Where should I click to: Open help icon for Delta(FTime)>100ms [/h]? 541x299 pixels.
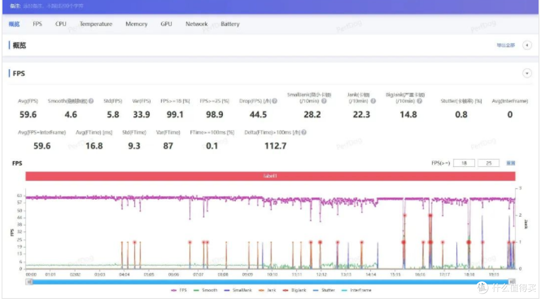tap(304, 132)
